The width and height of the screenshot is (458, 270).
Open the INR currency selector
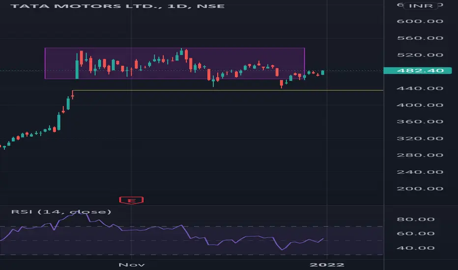click(x=421, y=6)
